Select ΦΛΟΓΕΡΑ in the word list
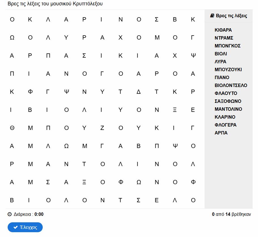This screenshot has width=258, height=237. click(x=225, y=125)
